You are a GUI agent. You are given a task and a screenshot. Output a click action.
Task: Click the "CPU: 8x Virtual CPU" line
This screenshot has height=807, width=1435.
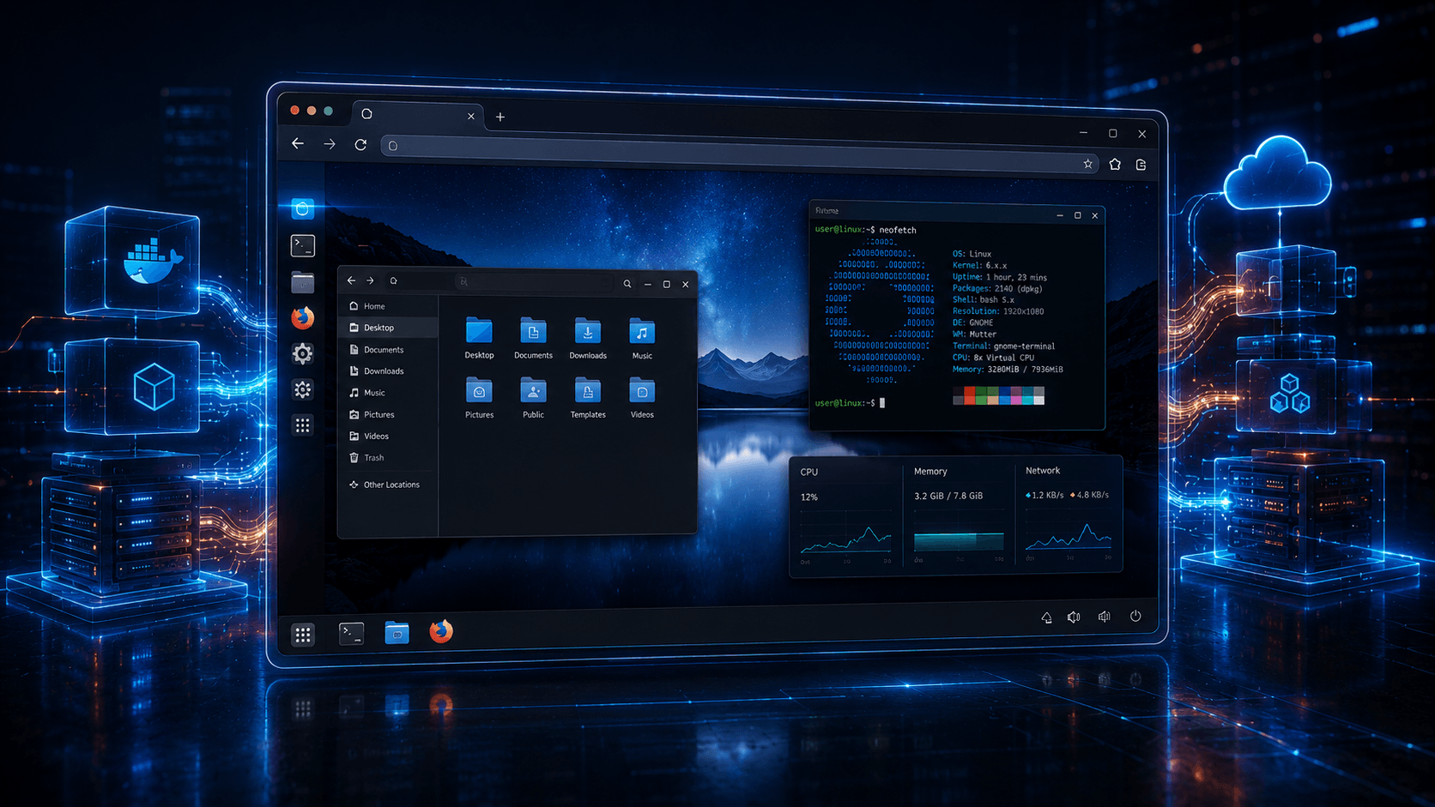[x=993, y=357]
